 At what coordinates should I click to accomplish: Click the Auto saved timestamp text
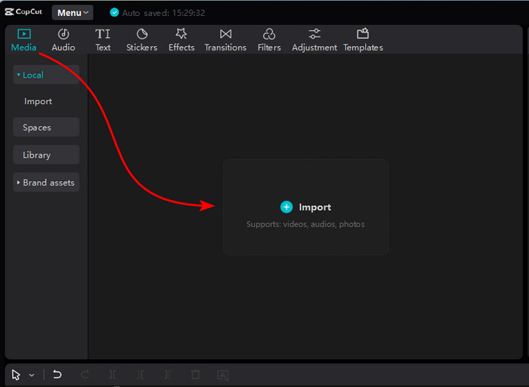[x=164, y=13]
